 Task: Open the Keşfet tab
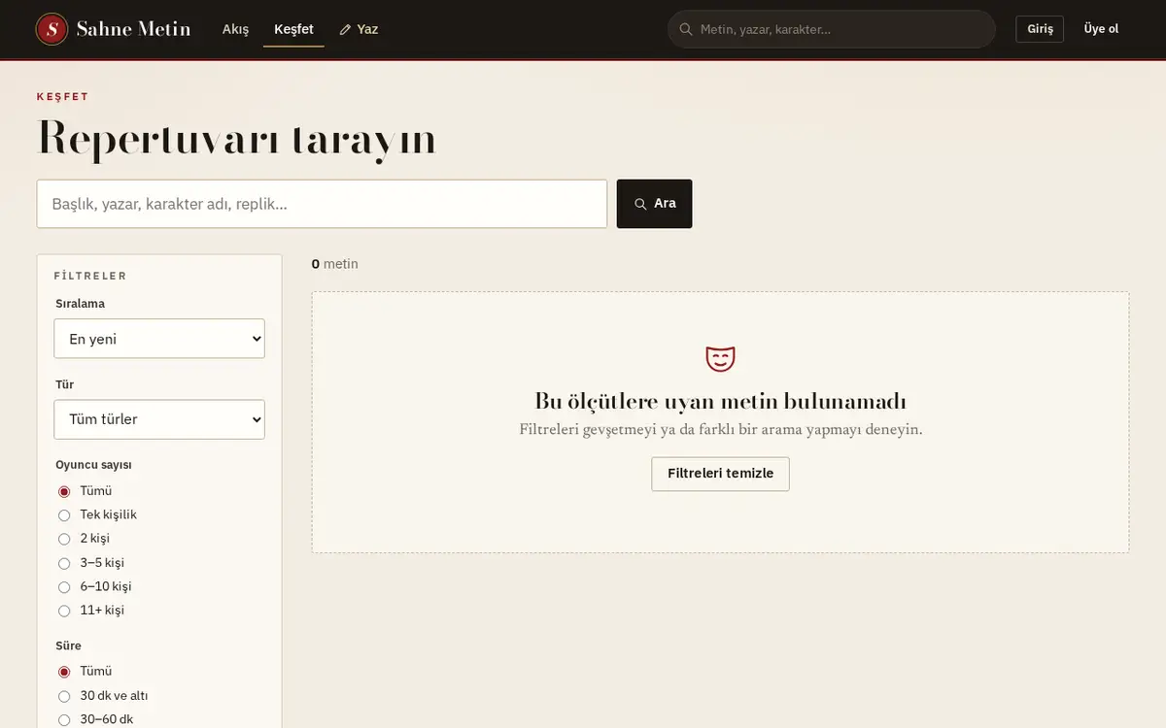click(x=293, y=29)
